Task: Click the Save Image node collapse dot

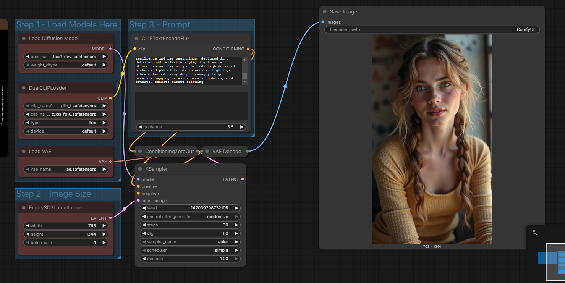Action: [x=325, y=12]
